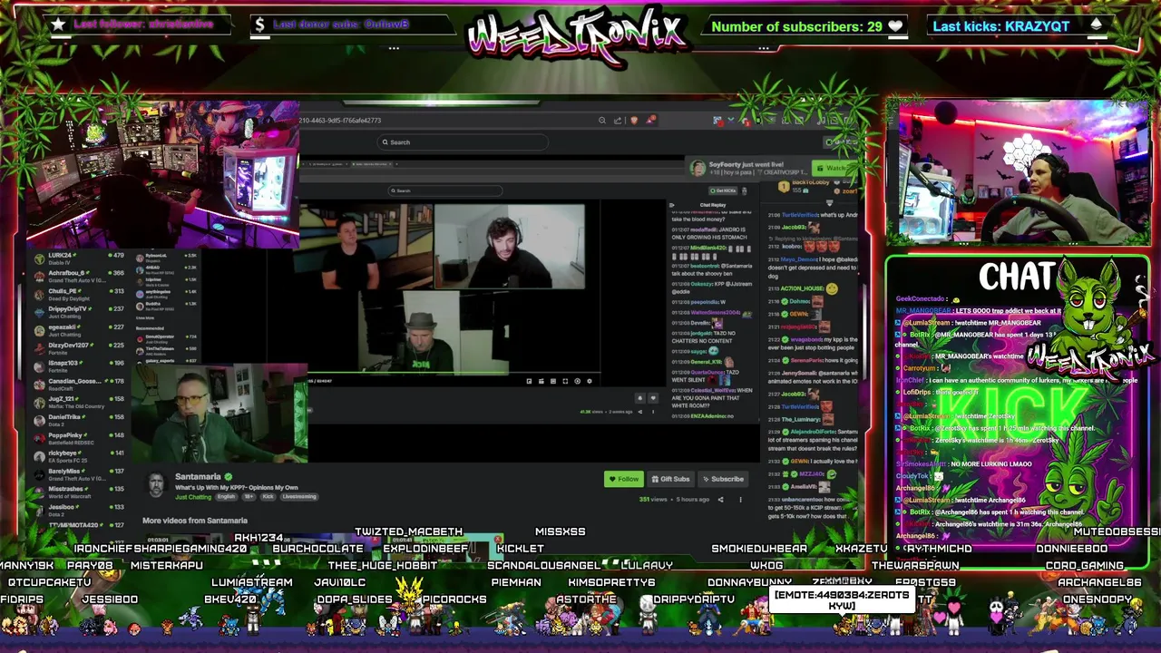1161x653 pixels.
Task: Click MZZJ40 username in chat
Action: point(813,474)
